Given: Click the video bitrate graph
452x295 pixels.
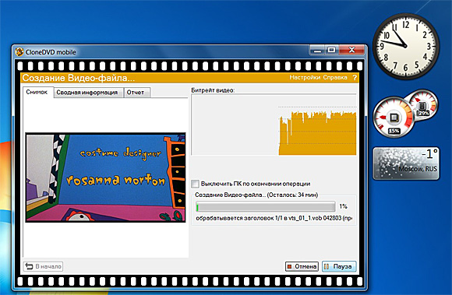Looking at the screenshot, I should tap(274, 125).
